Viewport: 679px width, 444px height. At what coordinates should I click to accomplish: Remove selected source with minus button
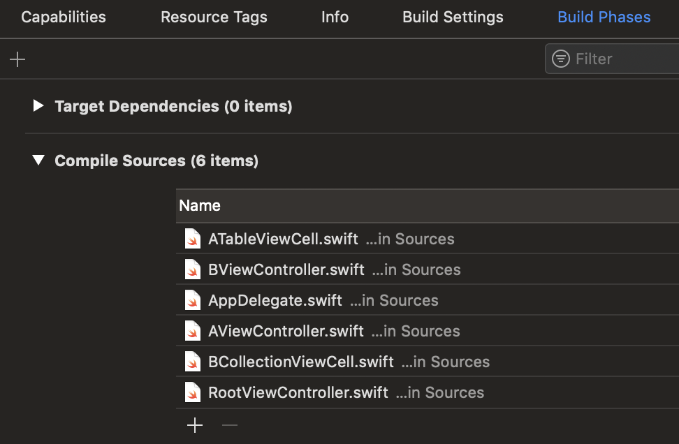click(x=230, y=424)
